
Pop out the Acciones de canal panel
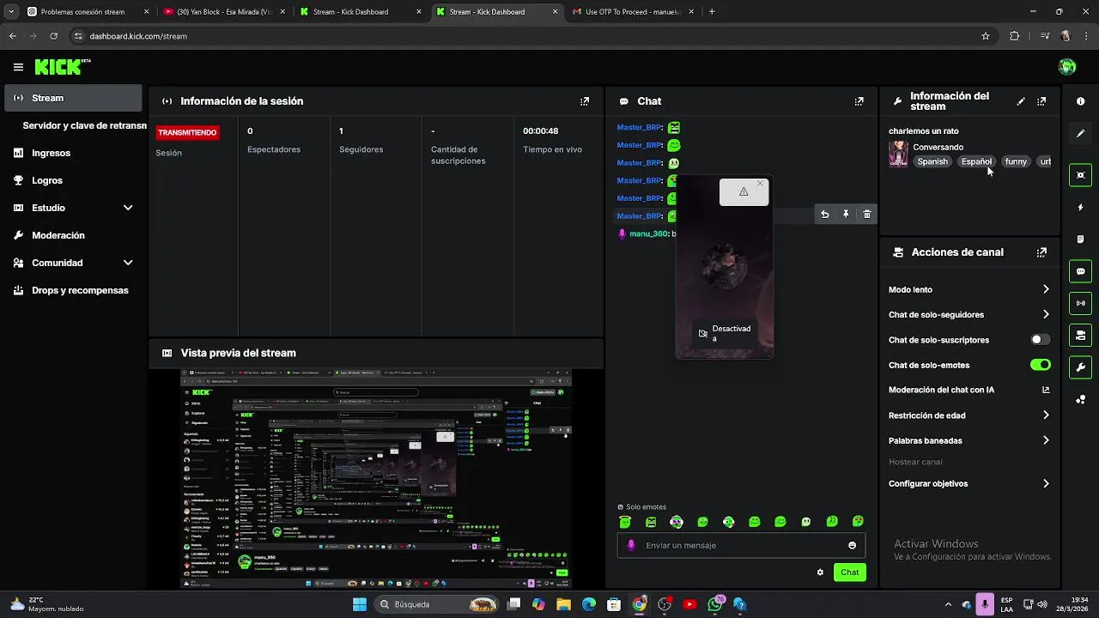tap(1041, 252)
